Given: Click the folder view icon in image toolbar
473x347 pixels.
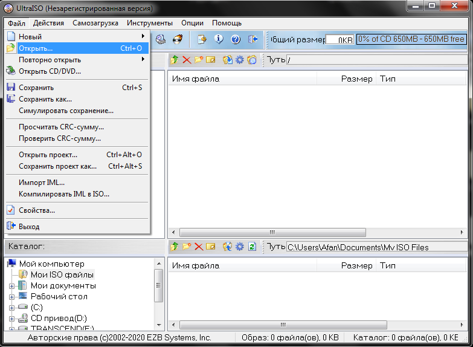Looking at the screenshot, I should click(251, 60).
